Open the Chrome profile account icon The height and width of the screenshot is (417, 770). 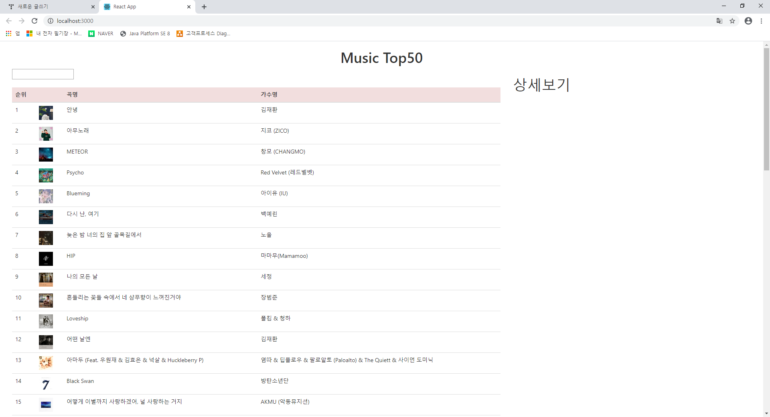coord(748,21)
